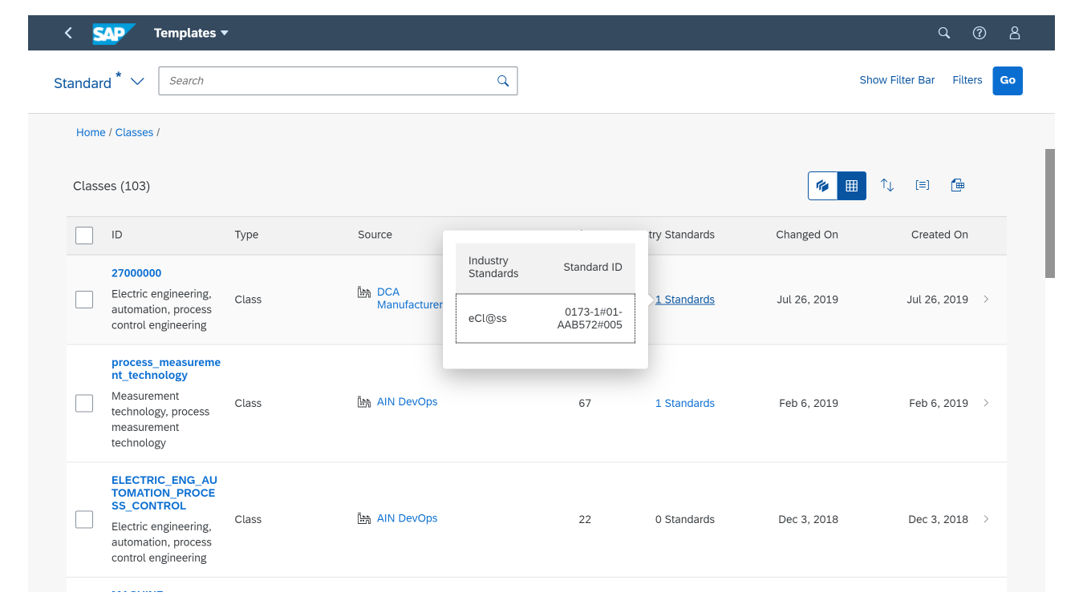
Task: Open the user profile icon
Action: click(1015, 33)
